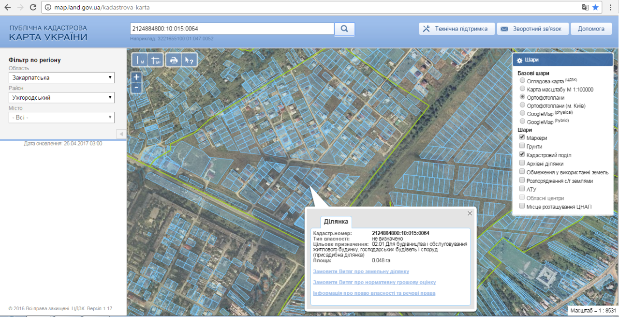Click the Шари panel header
The image size is (619, 317).
point(563,60)
